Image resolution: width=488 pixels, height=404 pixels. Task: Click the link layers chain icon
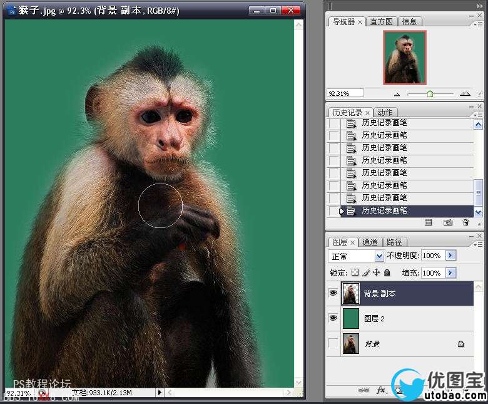point(363,390)
